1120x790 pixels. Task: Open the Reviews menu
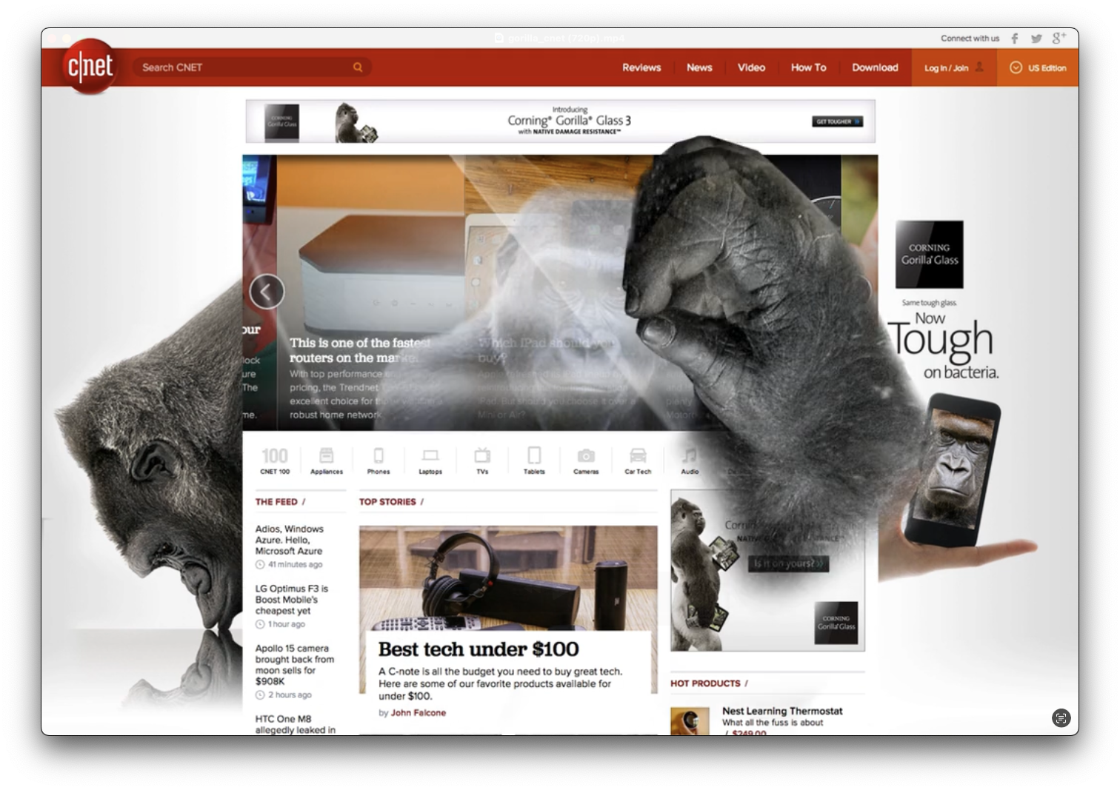click(641, 67)
